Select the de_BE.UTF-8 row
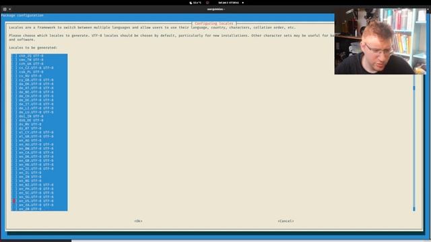 (39, 92)
